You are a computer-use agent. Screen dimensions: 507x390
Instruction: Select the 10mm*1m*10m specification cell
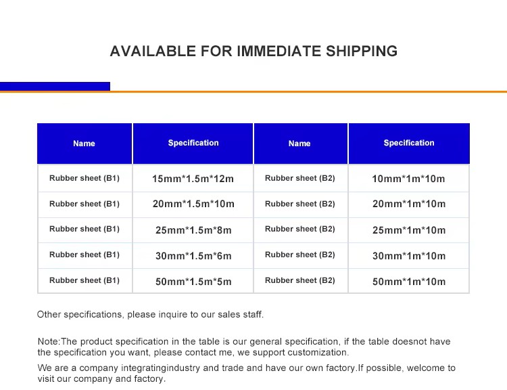coord(408,179)
